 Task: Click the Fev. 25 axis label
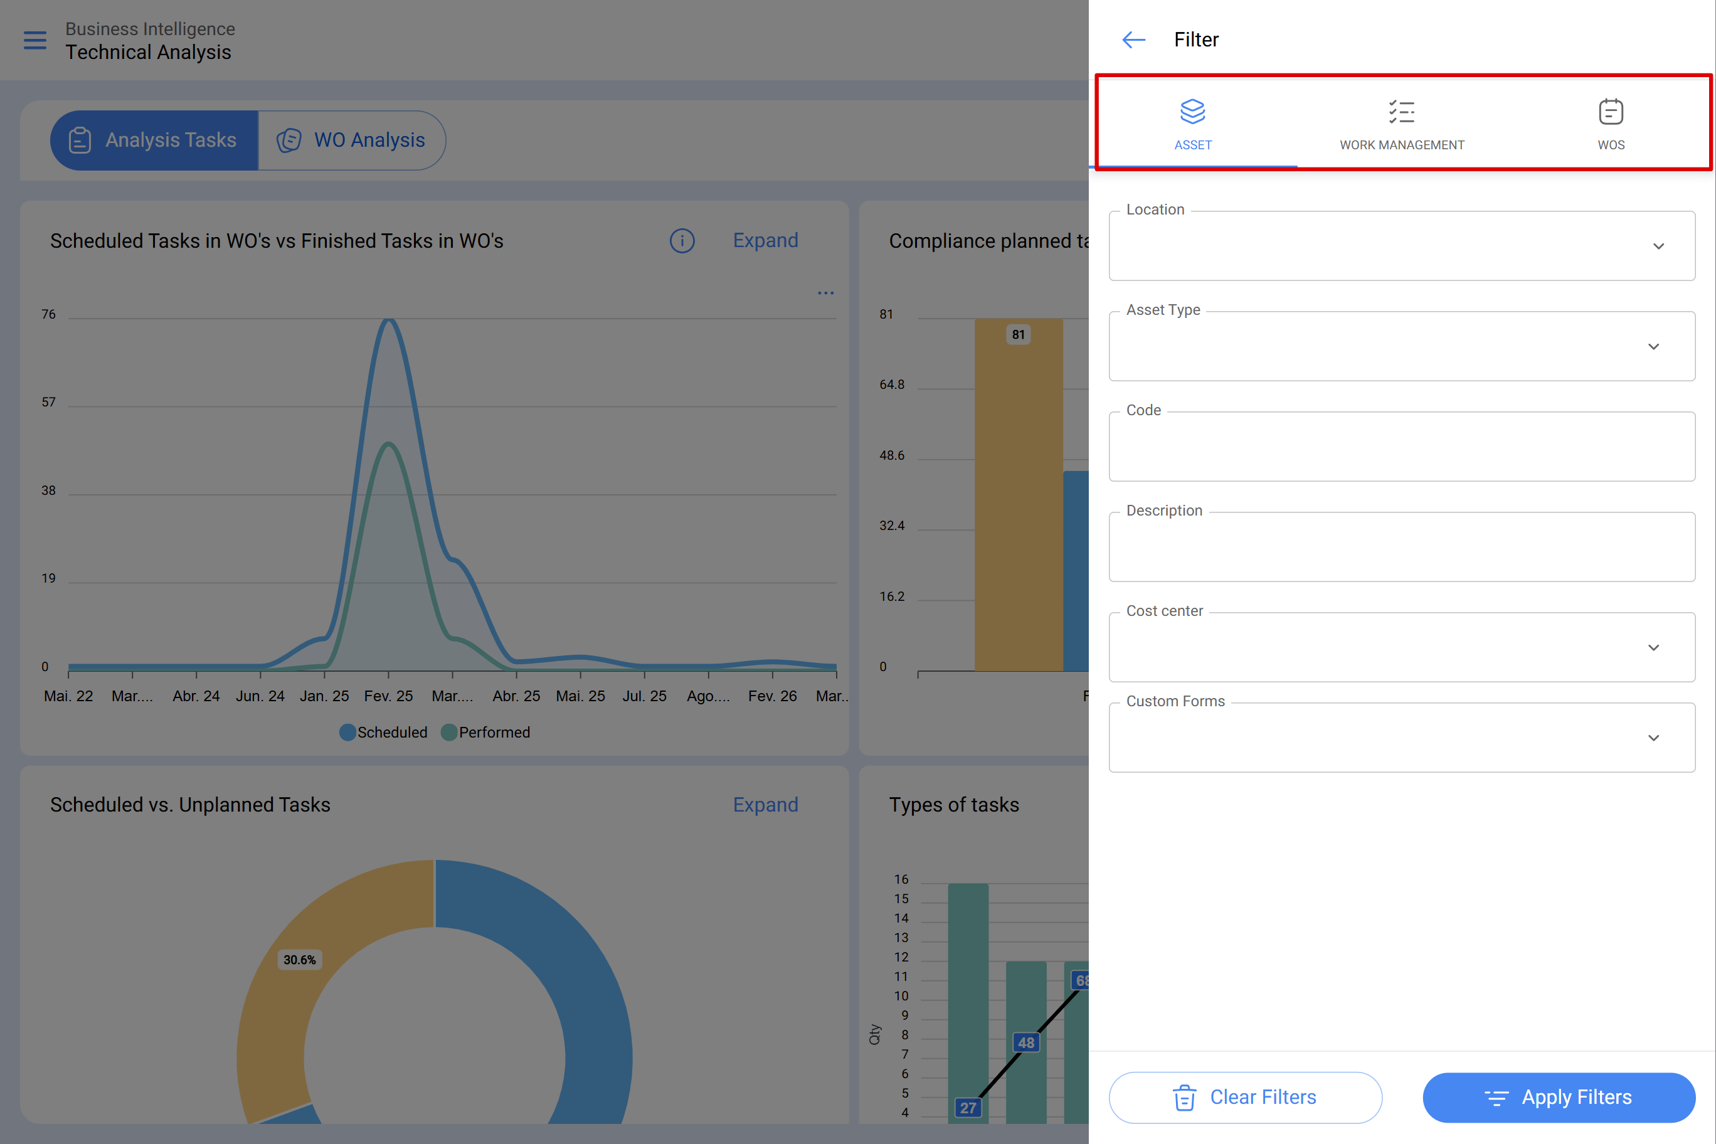click(x=388, y=696)
